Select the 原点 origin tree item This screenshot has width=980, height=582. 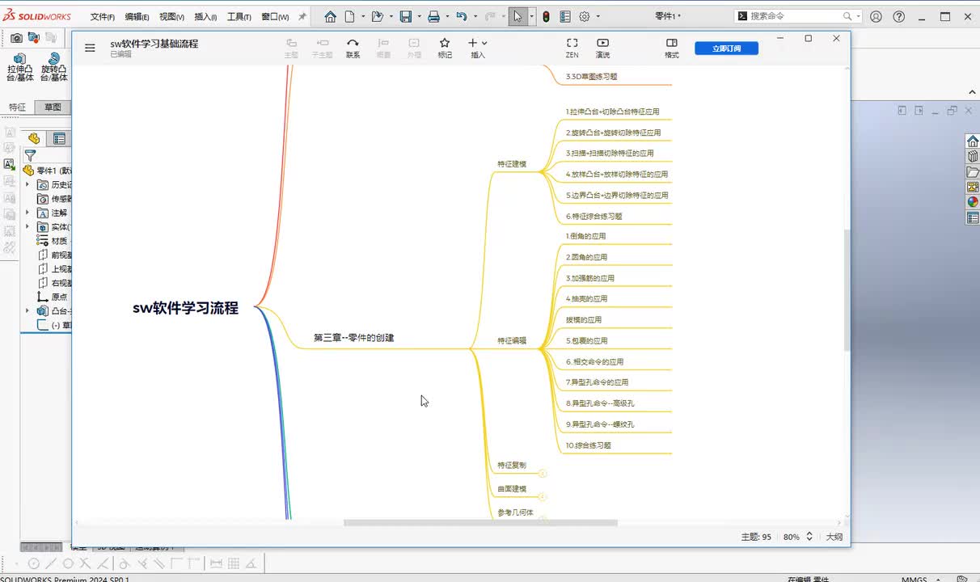click(x=53, y=297)
